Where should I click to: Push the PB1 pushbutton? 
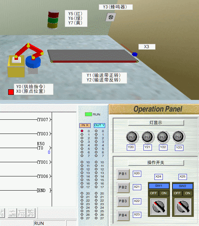(x=123, y=174)
